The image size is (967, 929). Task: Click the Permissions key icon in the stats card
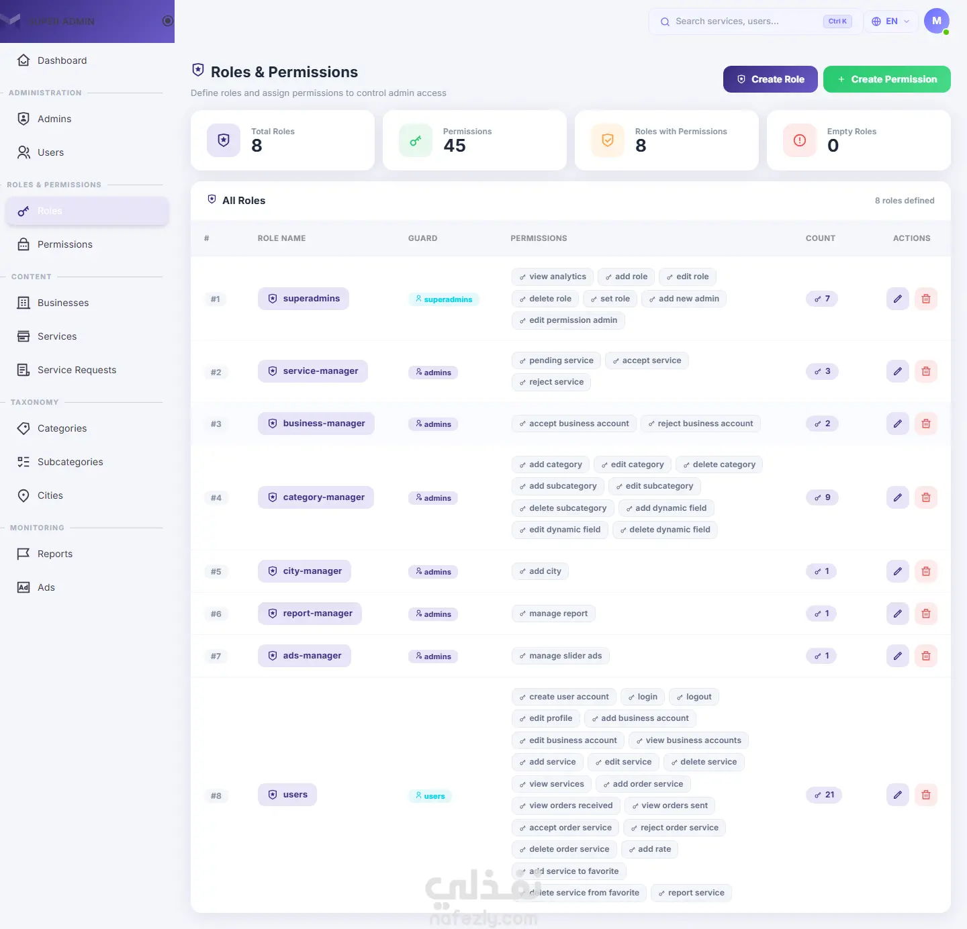(x=416, y=140)
